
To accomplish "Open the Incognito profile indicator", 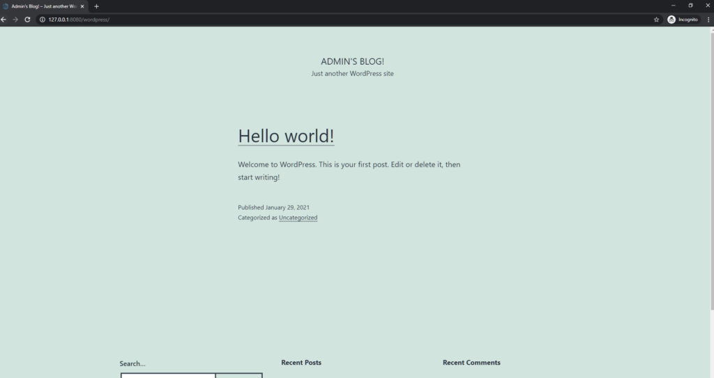I will tap(683, 19).
